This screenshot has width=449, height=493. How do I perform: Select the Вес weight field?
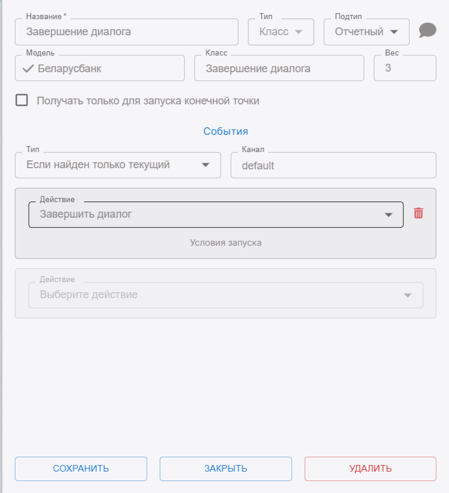(405, 69)
